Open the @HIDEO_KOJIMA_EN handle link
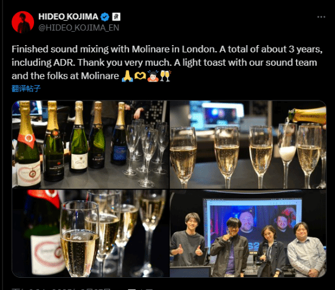 coord(79,28)
